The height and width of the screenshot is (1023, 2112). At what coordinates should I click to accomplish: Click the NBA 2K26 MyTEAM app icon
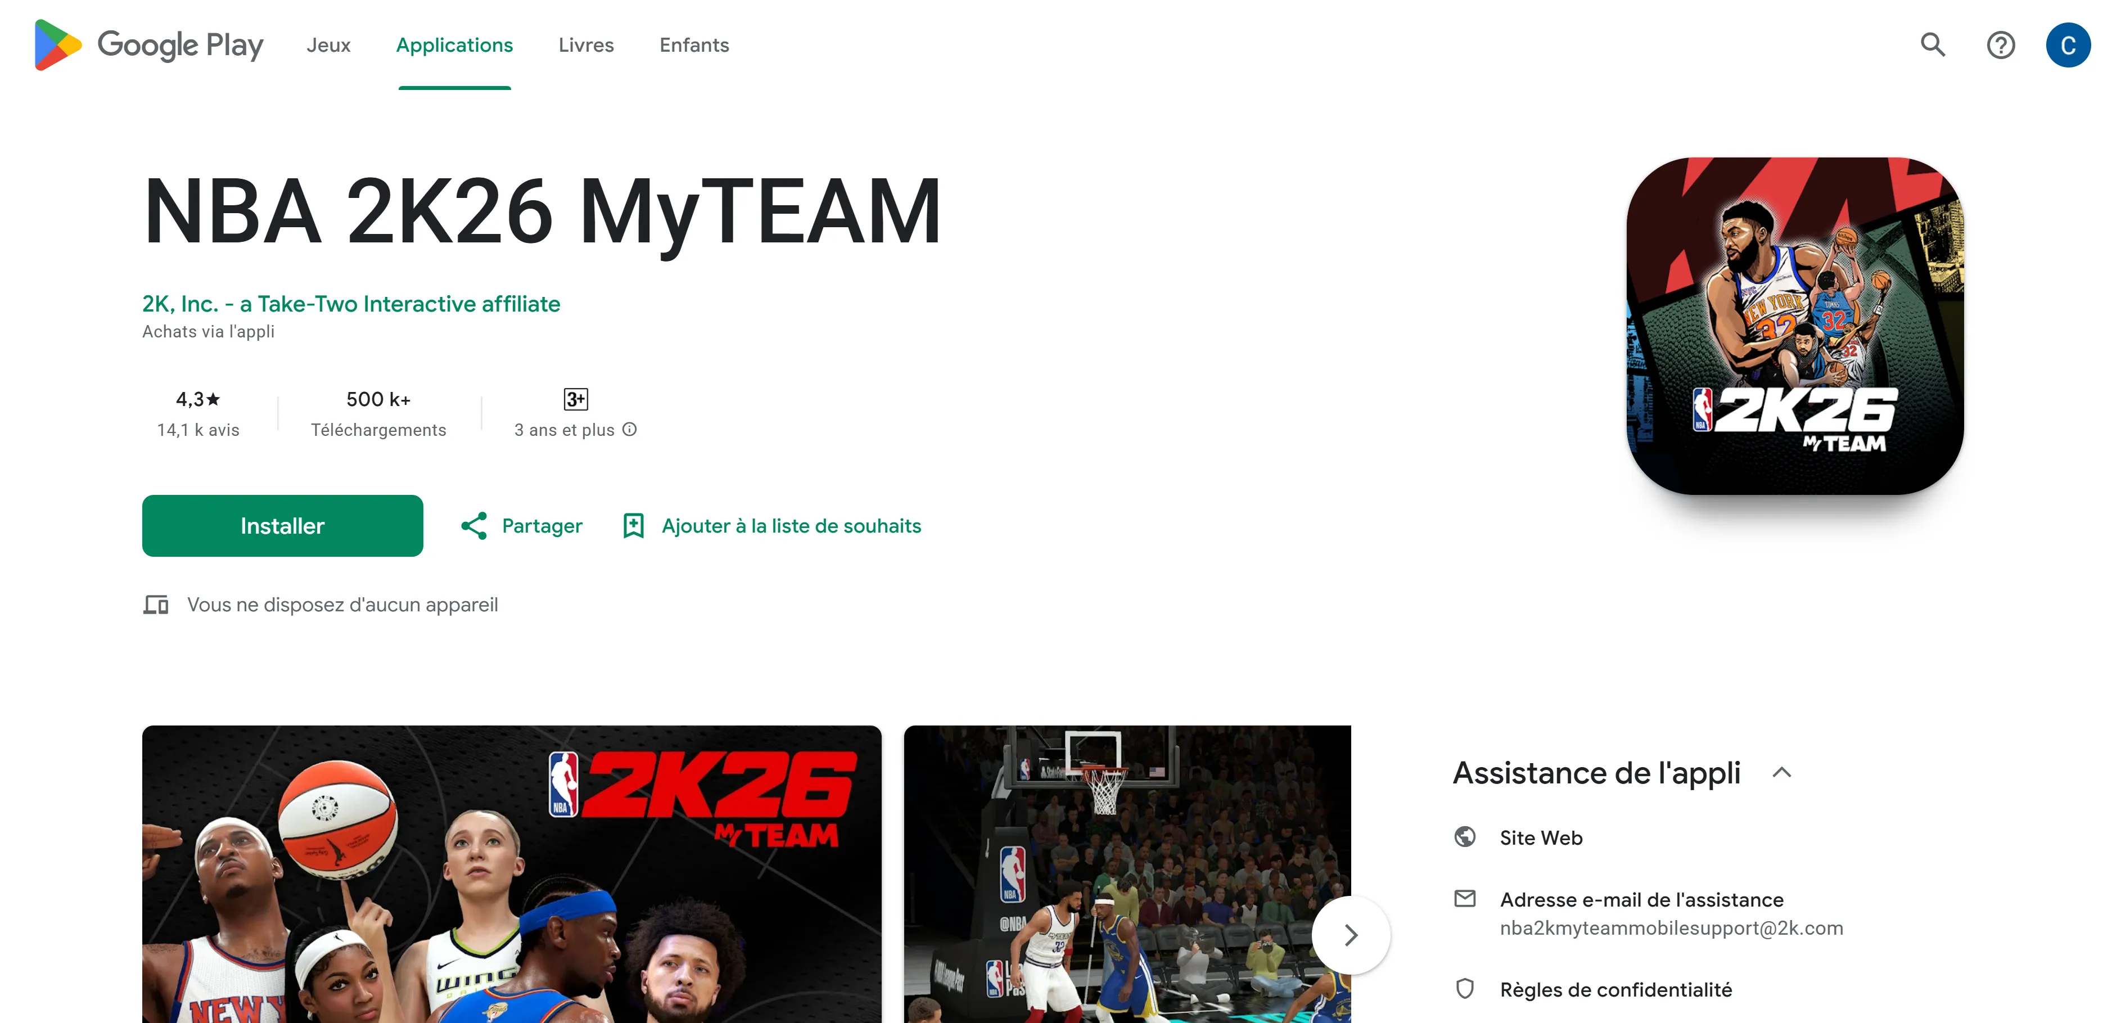[x=1795, y=326]
